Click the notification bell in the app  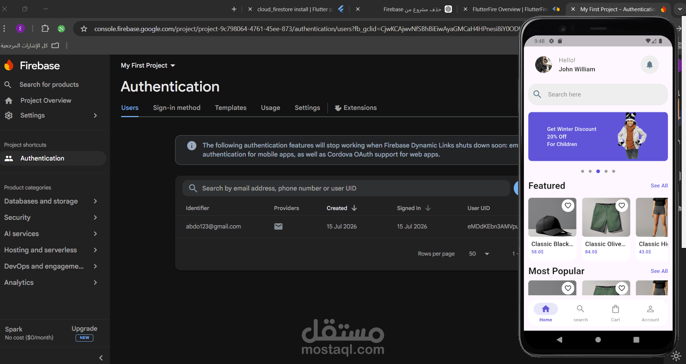point(649,65)
